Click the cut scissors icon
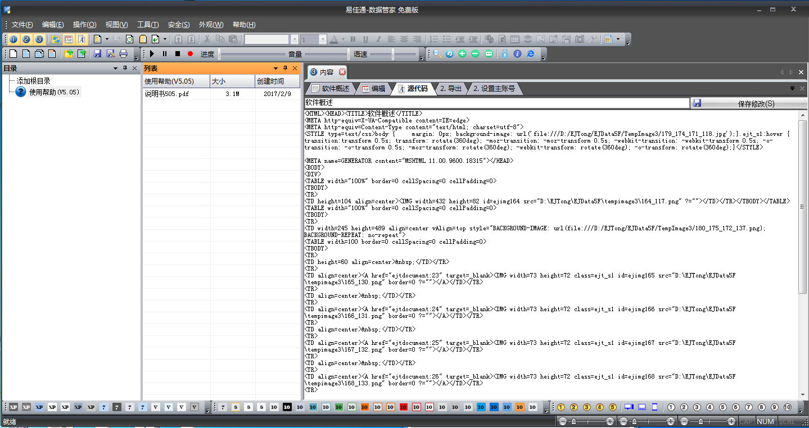The height and width of the screenshot is (428, 809). pyautogui.click(x=207, y=39)
